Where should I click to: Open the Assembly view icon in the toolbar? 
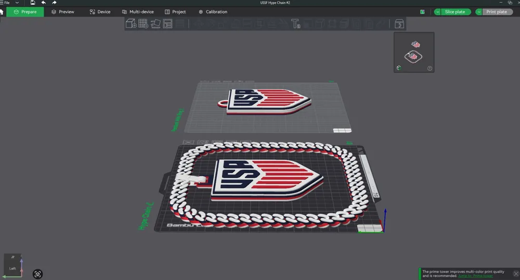click(x=399, y=24)
